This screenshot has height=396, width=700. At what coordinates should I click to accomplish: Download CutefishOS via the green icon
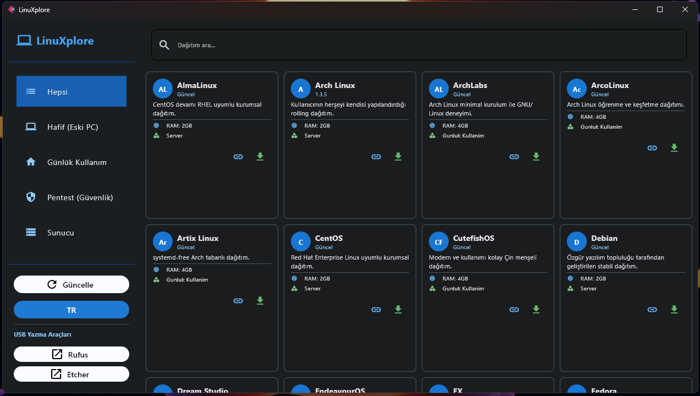click(536, 310)
